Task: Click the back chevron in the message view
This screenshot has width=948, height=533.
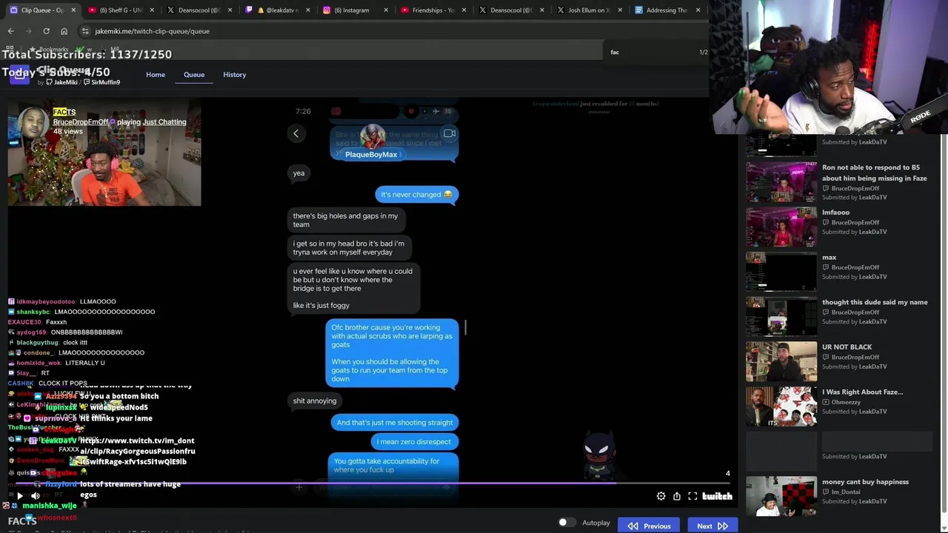Action: 296,133
